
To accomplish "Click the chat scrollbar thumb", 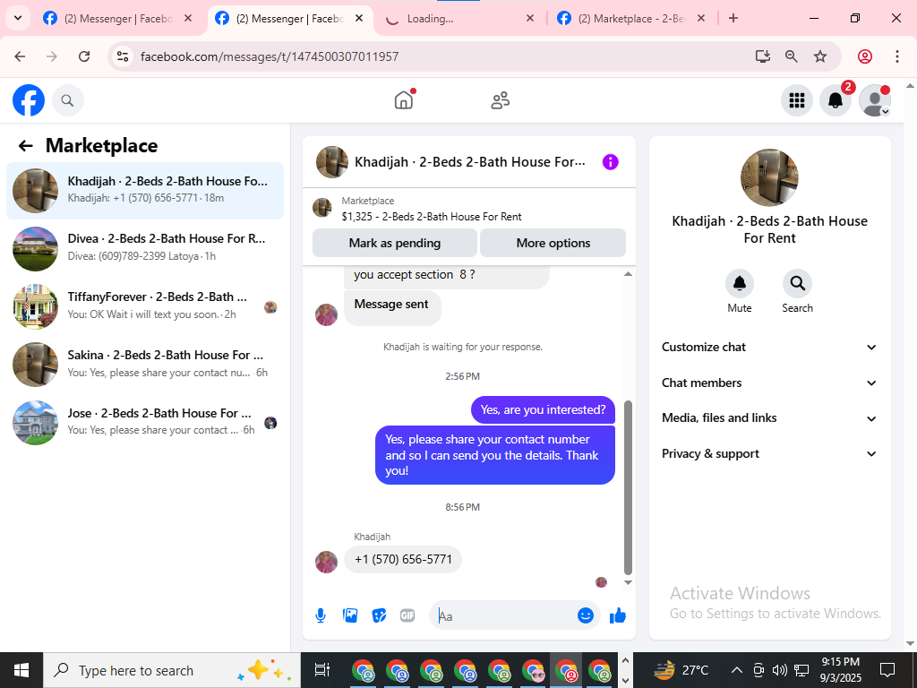I will pyautogui.click(x=628, y=488).
